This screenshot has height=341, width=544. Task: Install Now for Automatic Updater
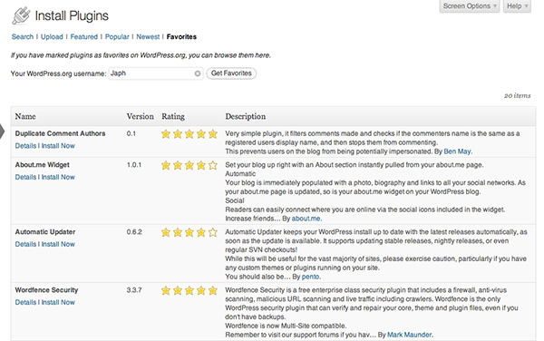(58, 244)
